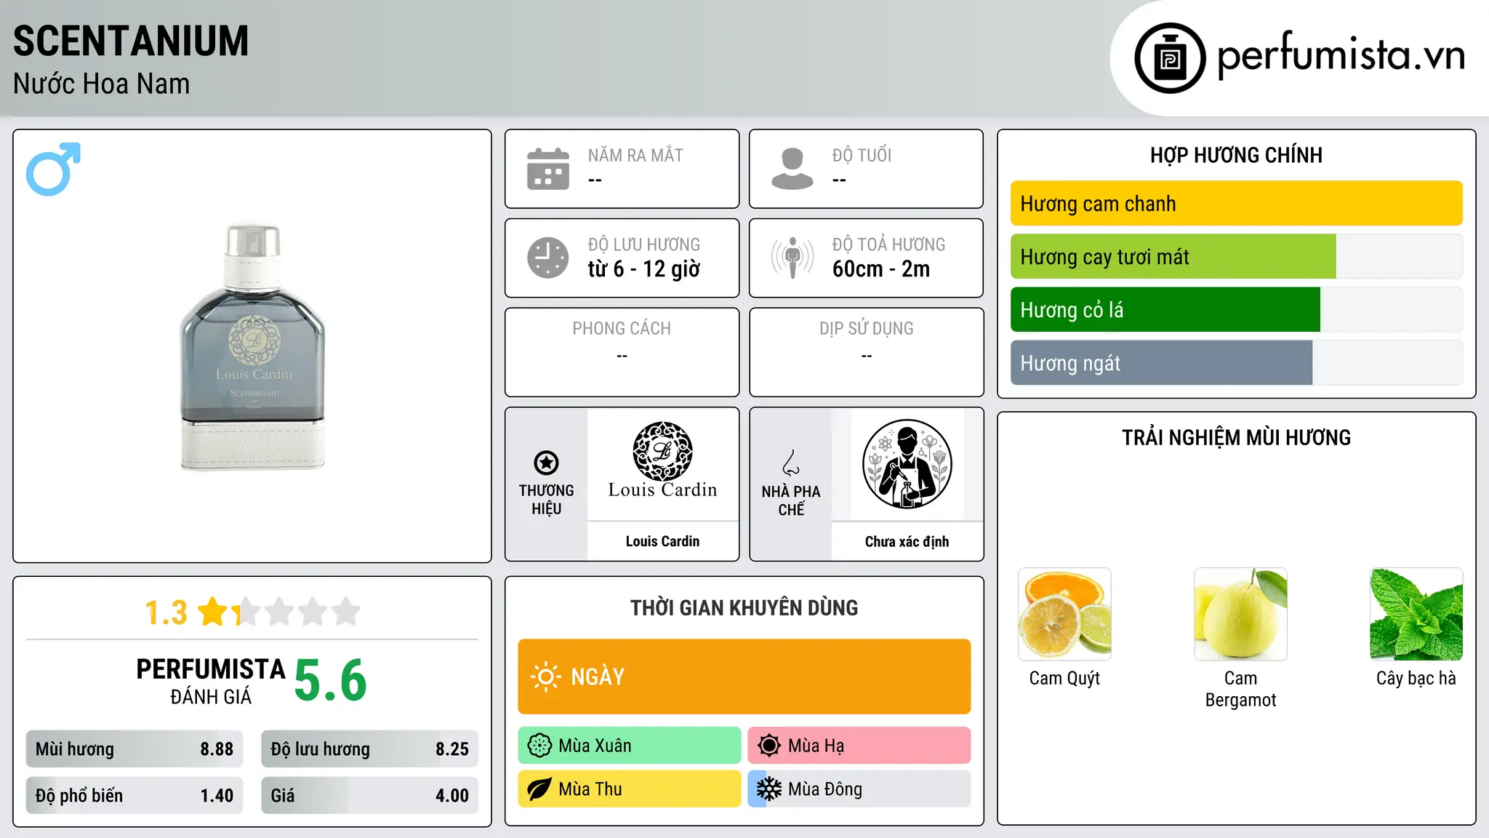This screenshot has width=1489, height=838.
Task: Click the SCENTANIUM product title
Action: pyautogui.click(x=131, y=41)
